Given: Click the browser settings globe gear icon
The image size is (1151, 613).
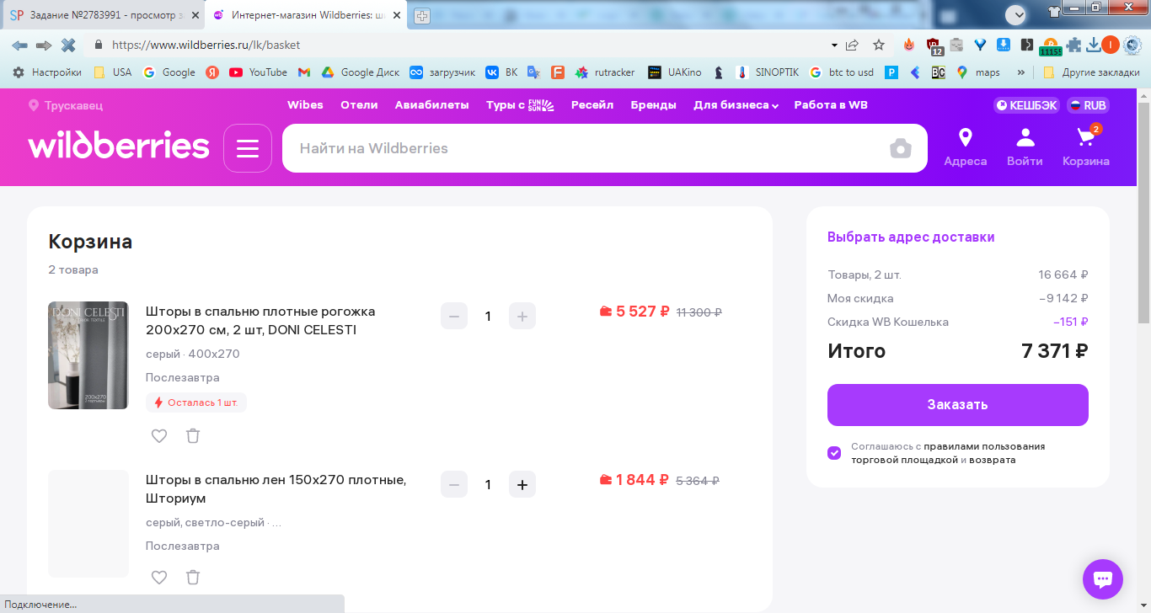Looking at the screenshot, I should pos(1132,45).
